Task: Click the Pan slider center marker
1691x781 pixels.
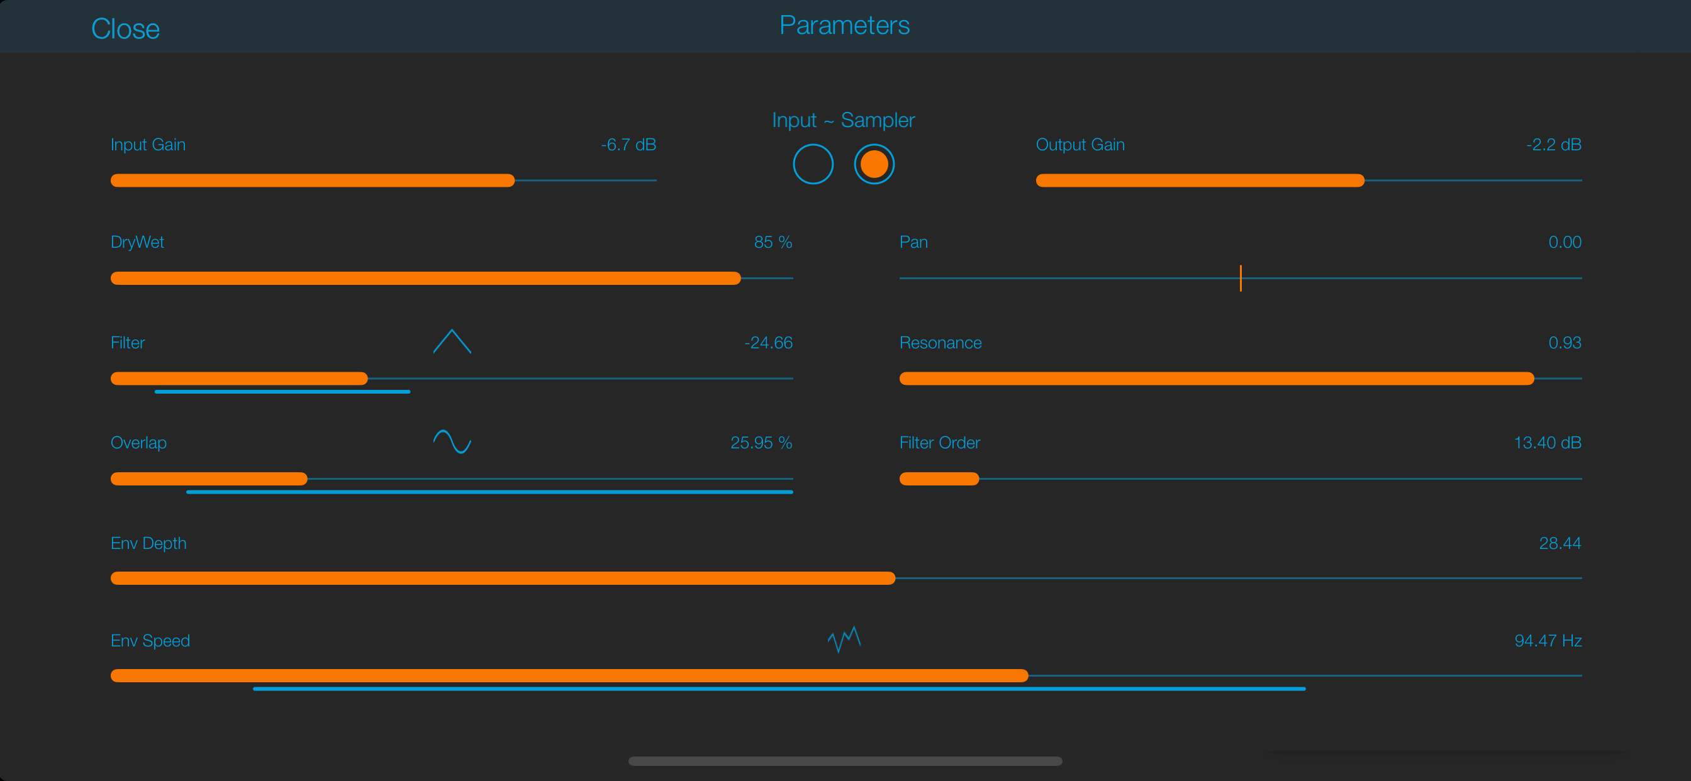Action: [1240, 279]
